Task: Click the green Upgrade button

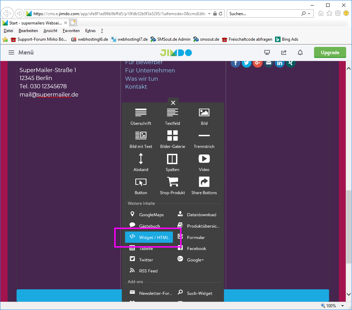Action: point(330,52)
